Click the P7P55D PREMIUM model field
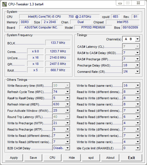Viewport: 147px width, 165px height. [93, 27]
